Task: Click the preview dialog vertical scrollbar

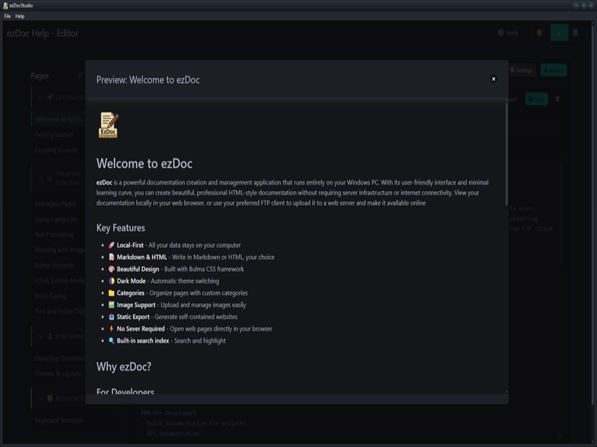Action: 506,154
